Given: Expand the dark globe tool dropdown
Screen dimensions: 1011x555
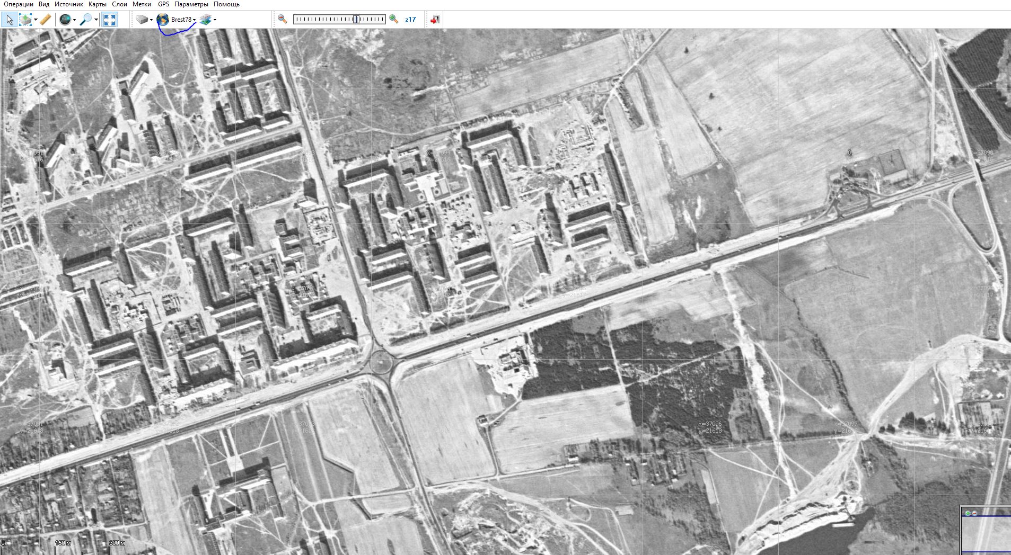Looking at the screenshot, I should (74, 20).
